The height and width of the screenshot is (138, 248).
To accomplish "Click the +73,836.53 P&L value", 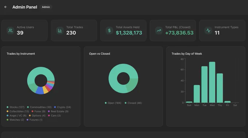I will (179, 33).
